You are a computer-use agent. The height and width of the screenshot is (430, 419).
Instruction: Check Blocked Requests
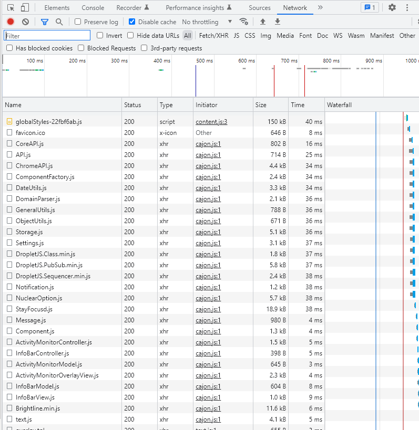(x=81, y=48)
